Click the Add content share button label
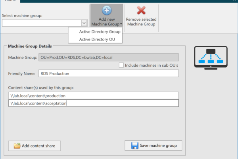 click(38, 146)
